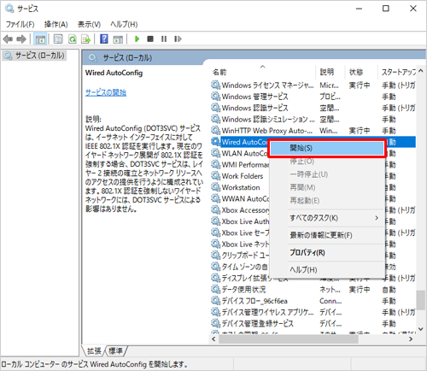Select the Work Folders service name
Screen dimensions: 427x371
(243, 176)
